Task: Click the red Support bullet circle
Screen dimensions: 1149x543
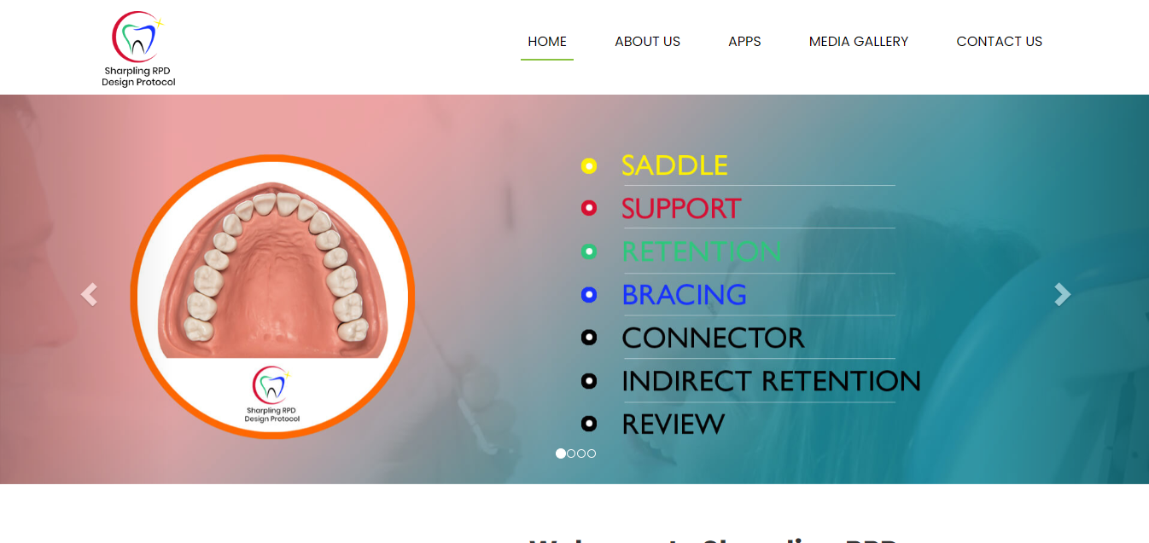Action: pyautogui.click(x=589, y=208)
